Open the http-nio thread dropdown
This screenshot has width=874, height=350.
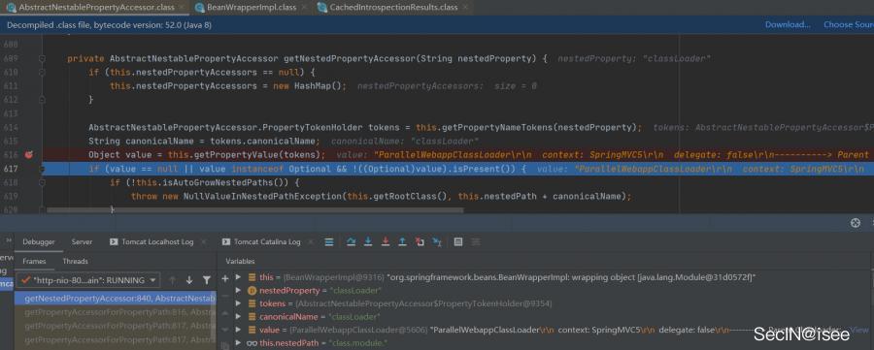pyautogui.click(x=88, y=280)
